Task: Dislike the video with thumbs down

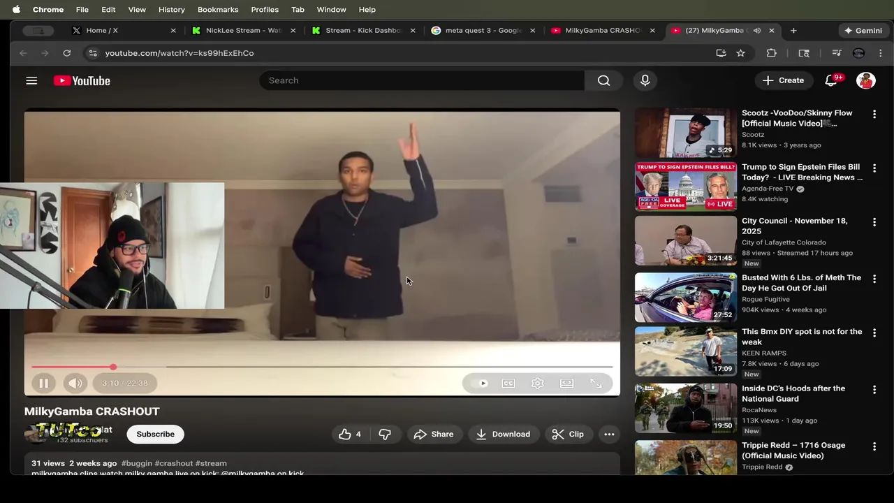Action: (x=385, y=434)
